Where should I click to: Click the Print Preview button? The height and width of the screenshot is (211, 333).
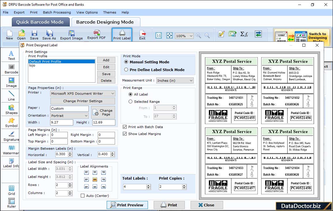click(127, 205)
